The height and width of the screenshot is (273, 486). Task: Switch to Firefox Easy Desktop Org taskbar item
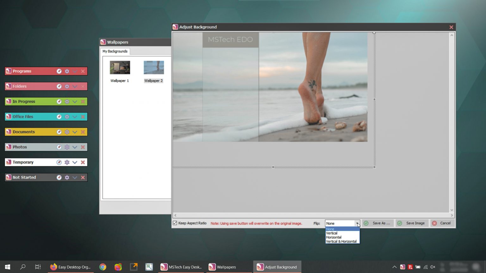(71, 267)
